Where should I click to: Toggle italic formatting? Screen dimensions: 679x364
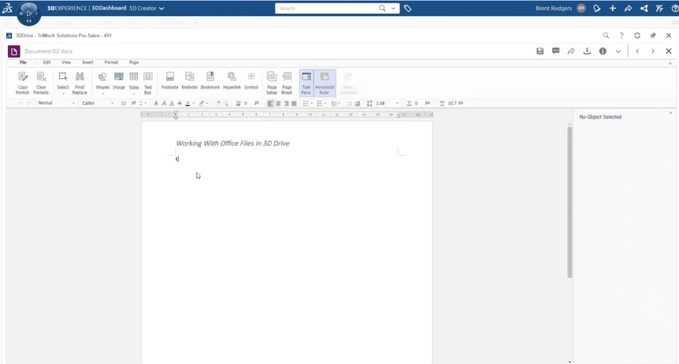[x=164, y=103]
